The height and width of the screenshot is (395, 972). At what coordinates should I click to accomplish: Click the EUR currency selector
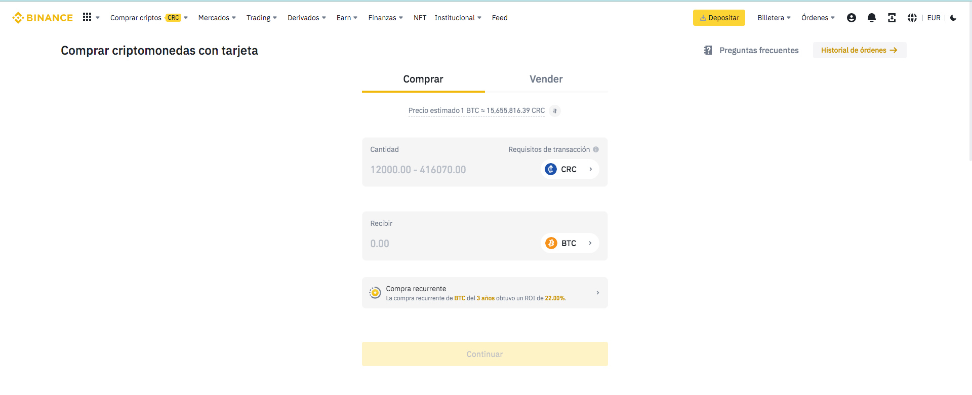[x=934, y=18]
